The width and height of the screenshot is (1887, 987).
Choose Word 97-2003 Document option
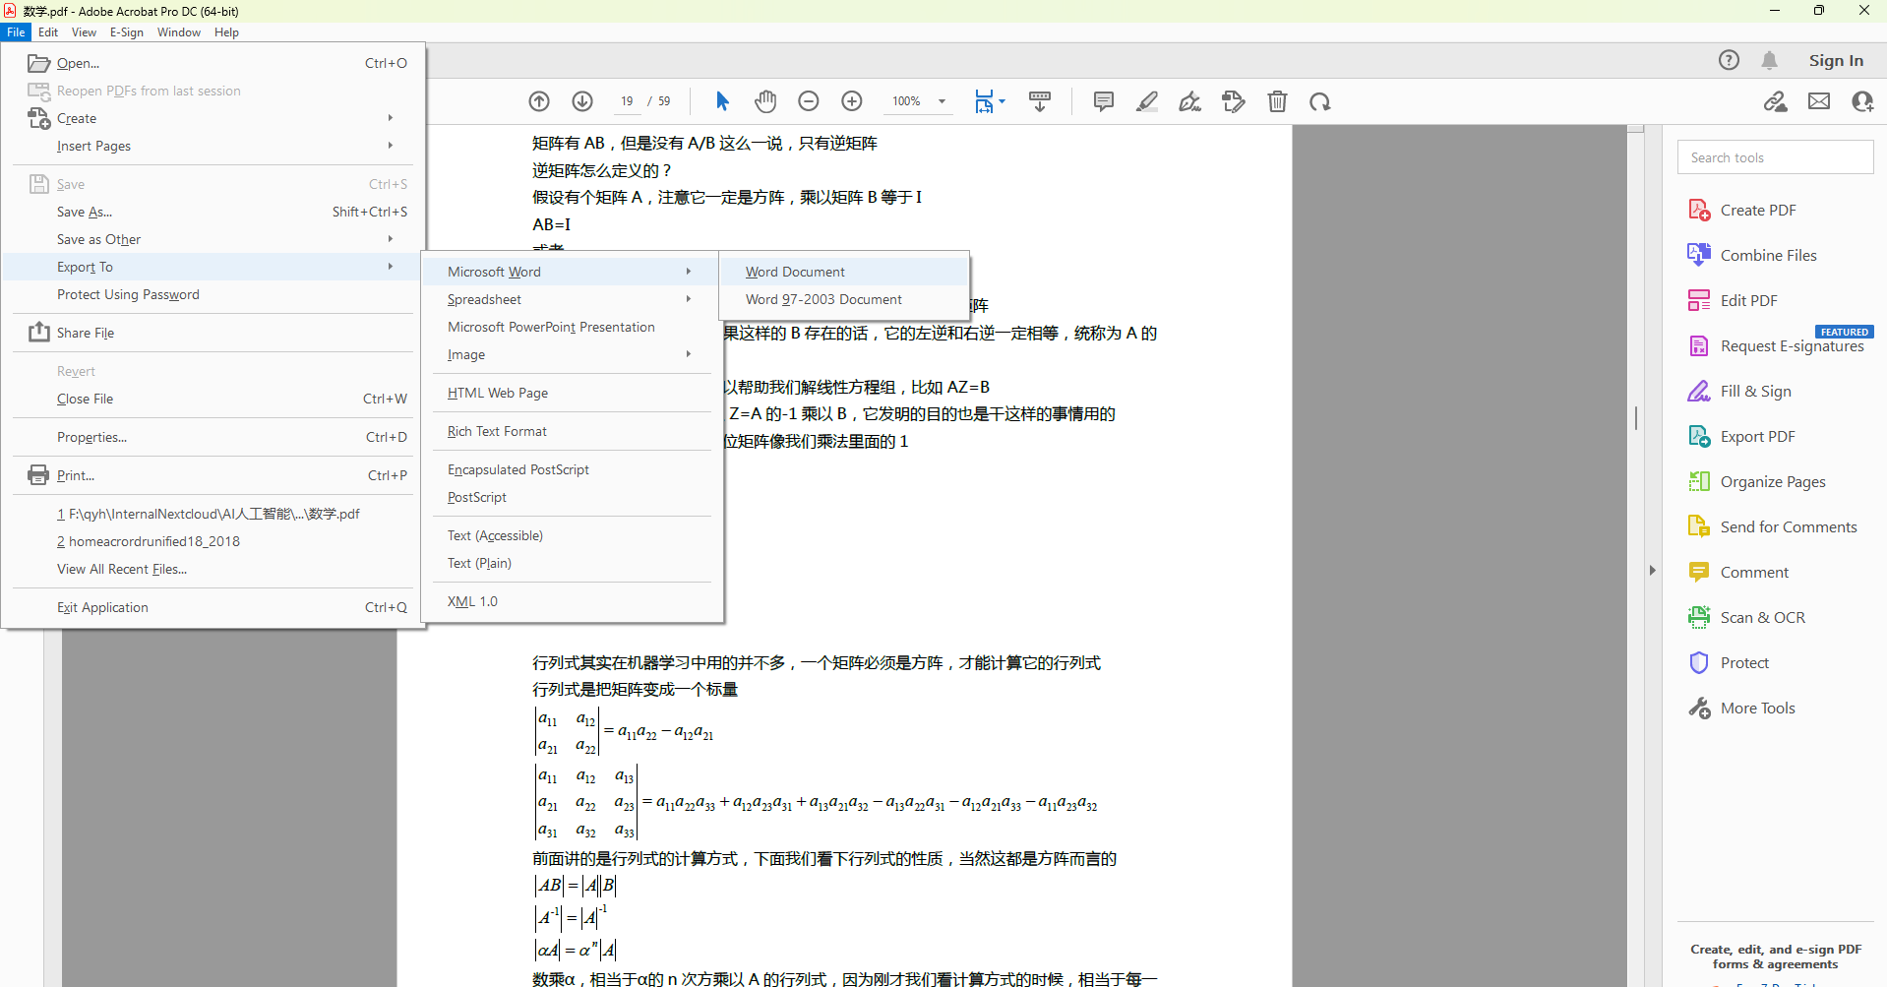pyautogui.click(x=844, y=299)
